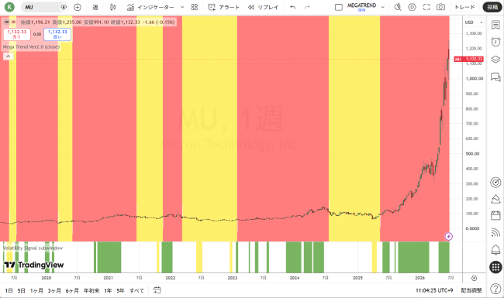
Task: Set range to 1年
Action: click(108, 290)
